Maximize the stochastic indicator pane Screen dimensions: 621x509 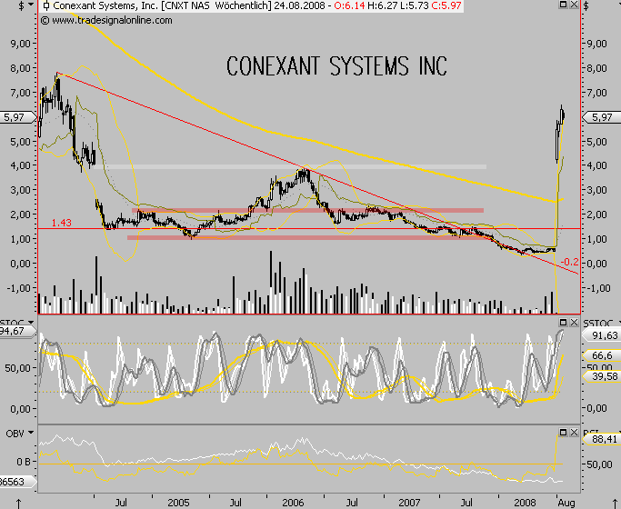pyautogui.click(x=563, y=322)
